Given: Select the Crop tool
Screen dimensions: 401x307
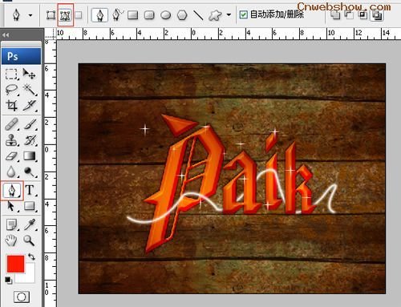Looking at the screenshot, I should pyautogui.click(x=12, y=106).
